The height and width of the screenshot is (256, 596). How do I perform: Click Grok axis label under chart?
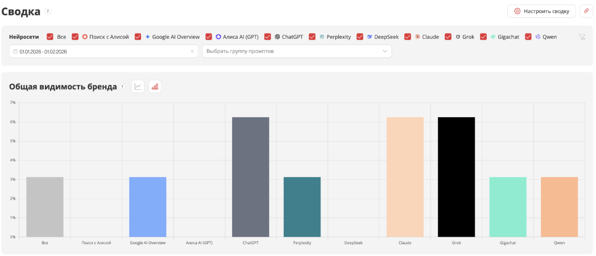pyautogui.click(x=457, y=243)
